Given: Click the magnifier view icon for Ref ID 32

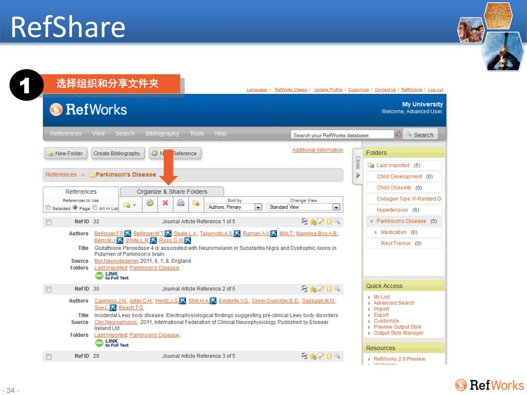Looking at the screenshot, I should click(337, 222).
